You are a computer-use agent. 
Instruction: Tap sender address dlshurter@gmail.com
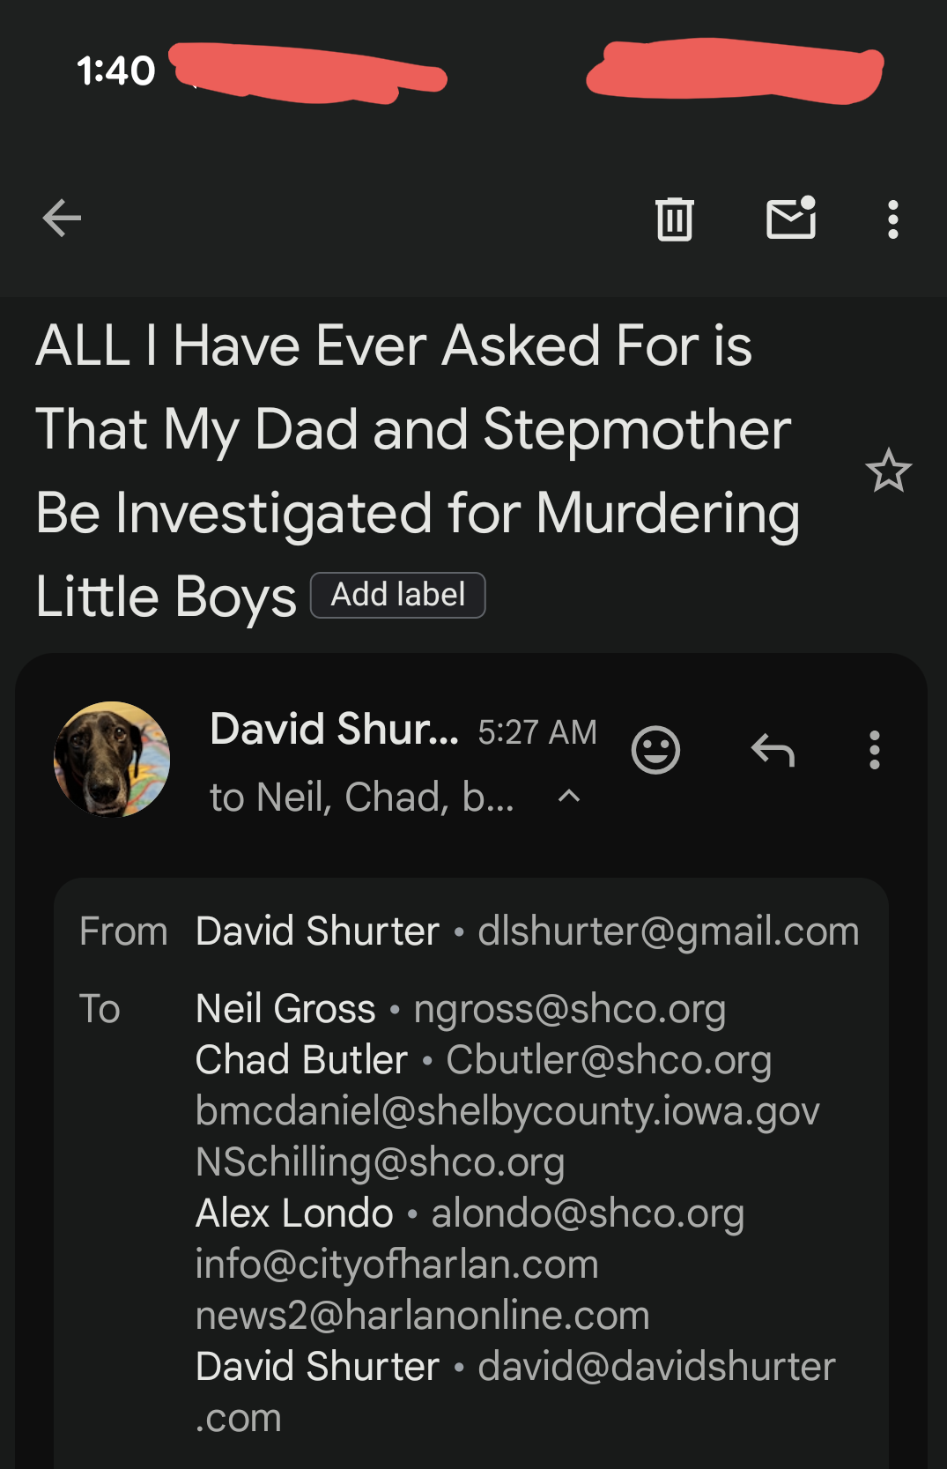coord(668,931)
